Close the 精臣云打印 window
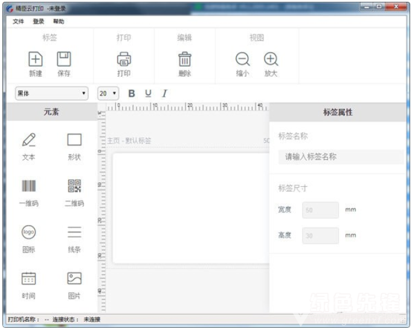412x329 pixels. click(x=396, y=7)
